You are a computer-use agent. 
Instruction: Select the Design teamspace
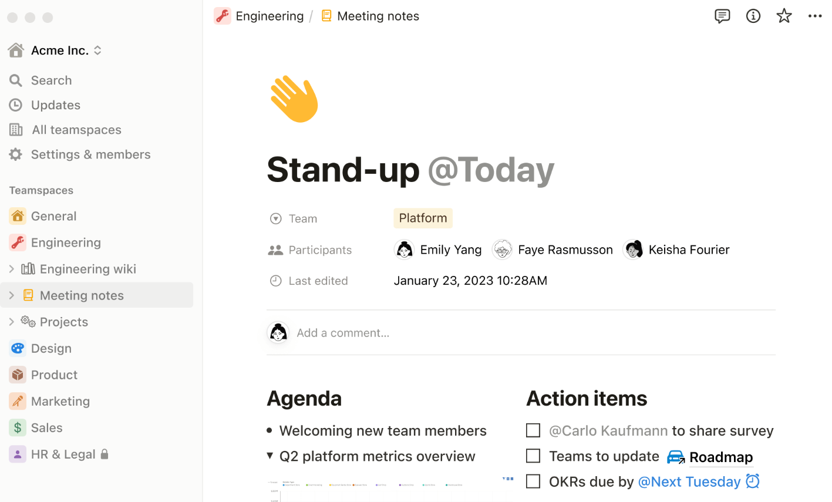(51, 348)
